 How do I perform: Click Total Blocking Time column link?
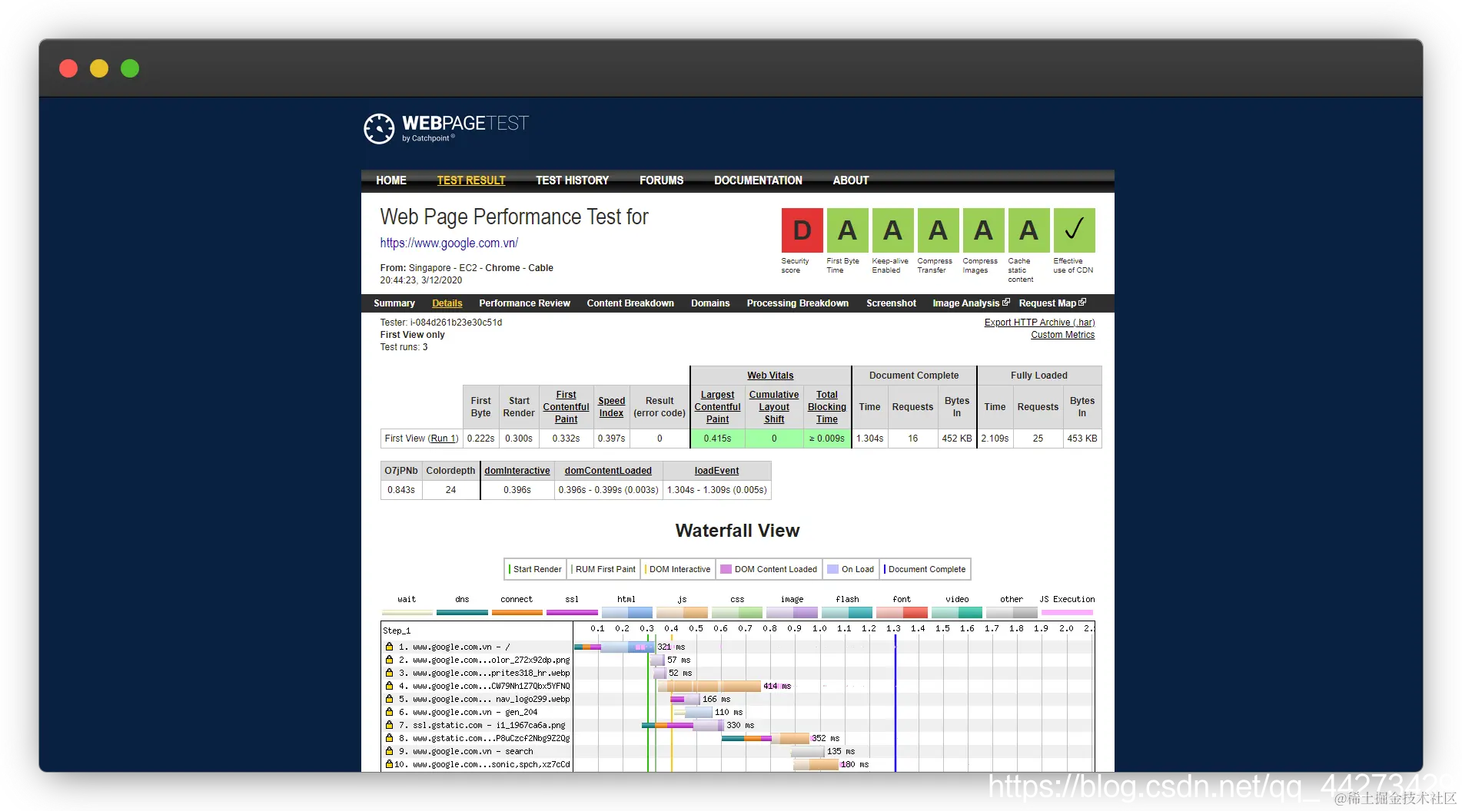(x=827, y=407)
